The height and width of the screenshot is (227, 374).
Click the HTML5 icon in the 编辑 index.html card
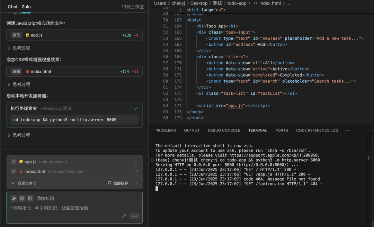coord(27,71)
